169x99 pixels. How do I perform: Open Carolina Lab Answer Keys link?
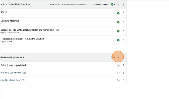[x=13, y=73]
